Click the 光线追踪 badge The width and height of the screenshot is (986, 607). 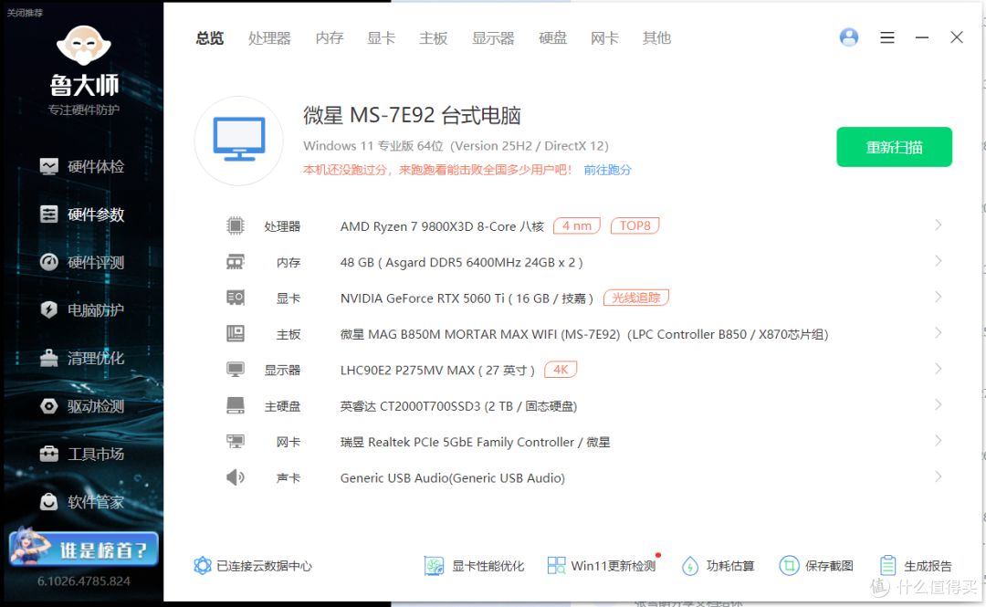(635, 298)
